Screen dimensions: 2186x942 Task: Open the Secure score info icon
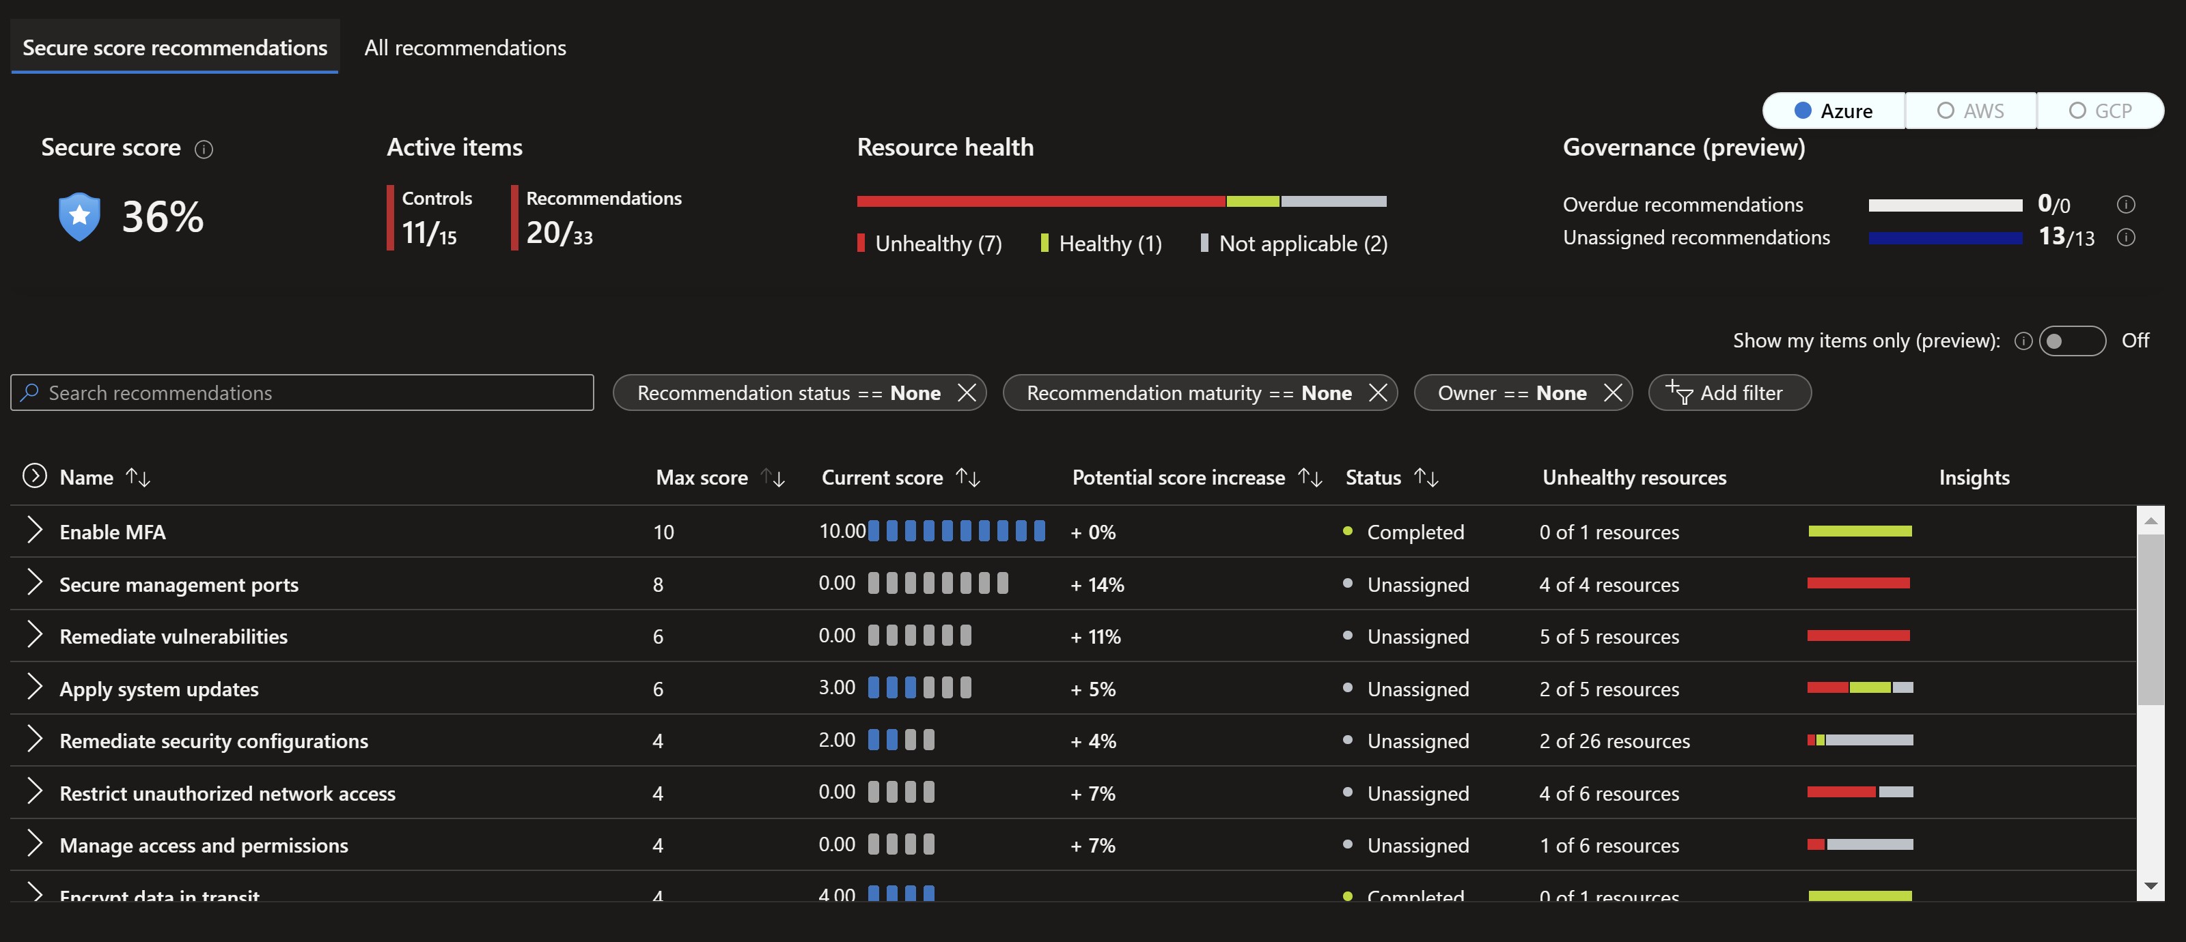point(204,149)
